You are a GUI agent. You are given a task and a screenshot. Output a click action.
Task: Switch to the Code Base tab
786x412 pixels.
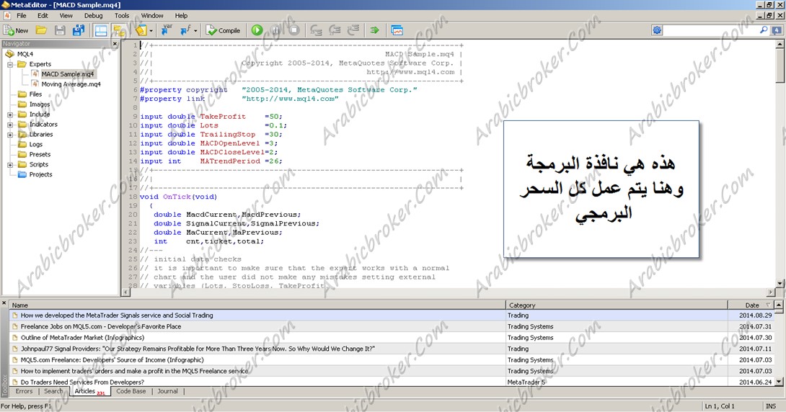point(131,391)
